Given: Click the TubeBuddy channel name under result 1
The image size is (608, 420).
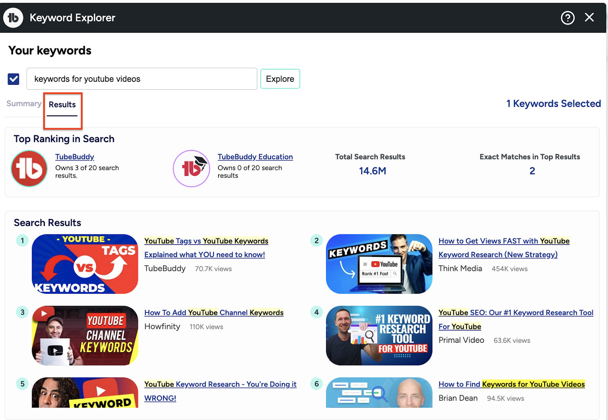Looking at the screenshot, I should 165,268.
